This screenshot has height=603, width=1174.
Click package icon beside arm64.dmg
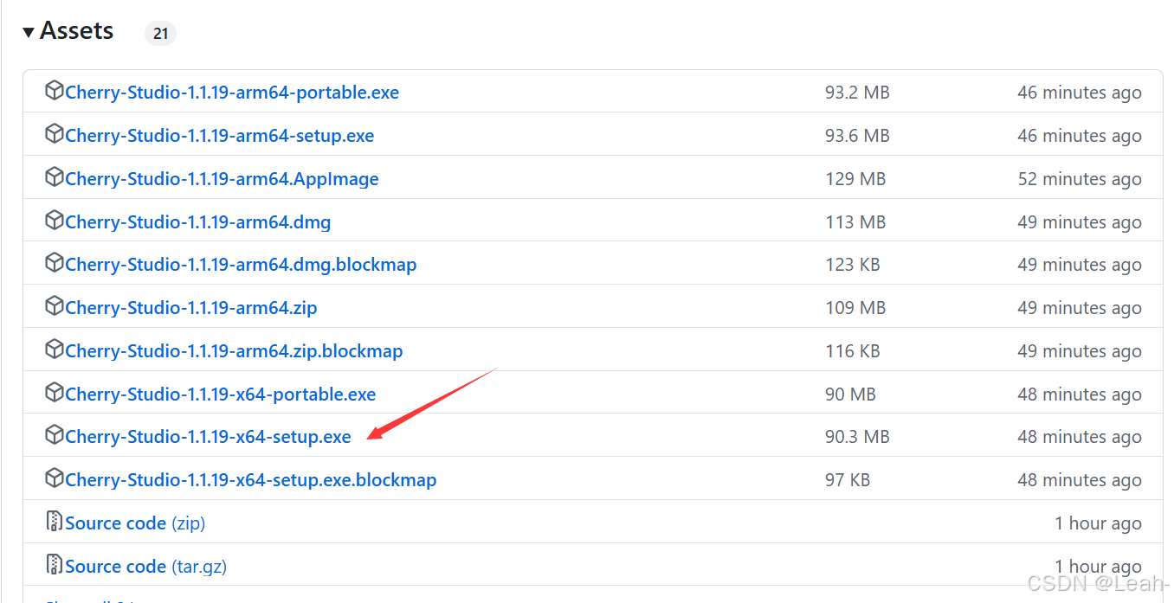pos(55,220)
